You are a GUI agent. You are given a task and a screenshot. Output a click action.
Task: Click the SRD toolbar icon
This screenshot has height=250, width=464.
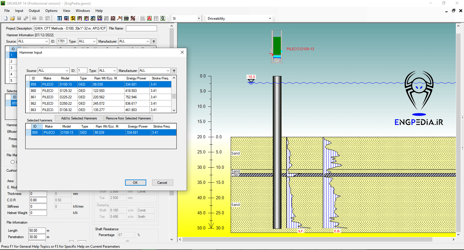tap(126, 18)
